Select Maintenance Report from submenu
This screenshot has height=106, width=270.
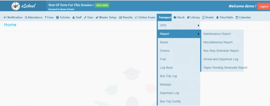pyautogui.click(x=217, y=34)
